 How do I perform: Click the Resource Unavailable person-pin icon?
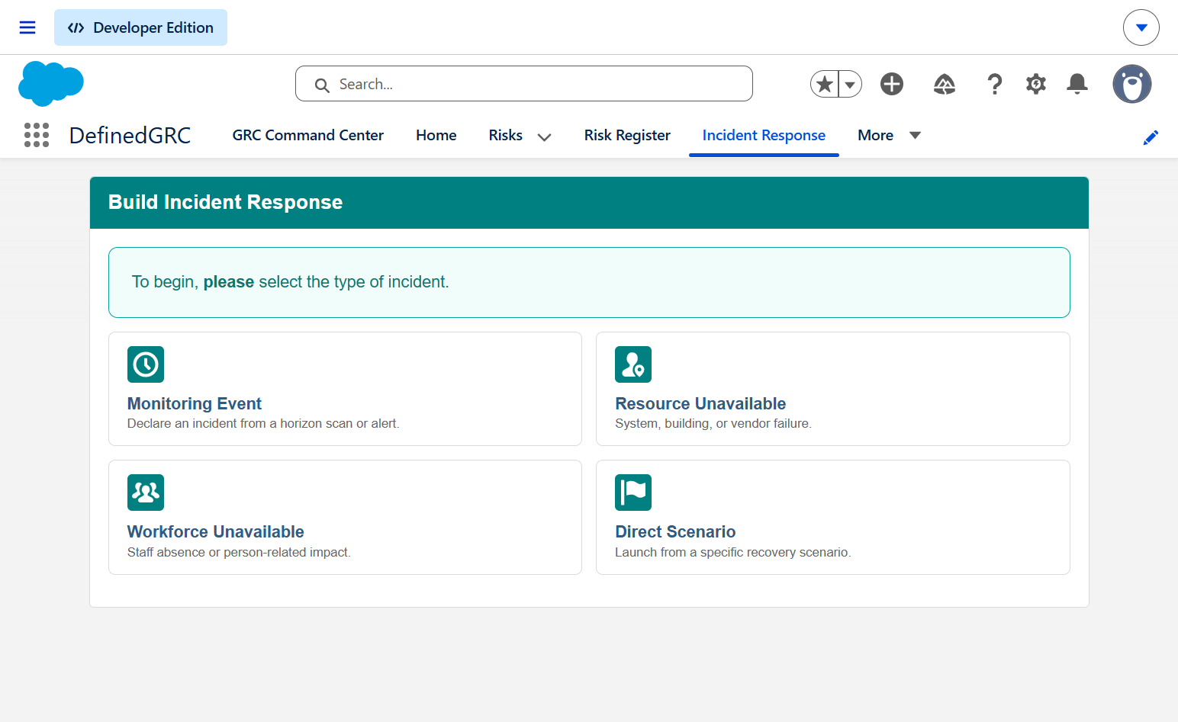coord(633,364)
